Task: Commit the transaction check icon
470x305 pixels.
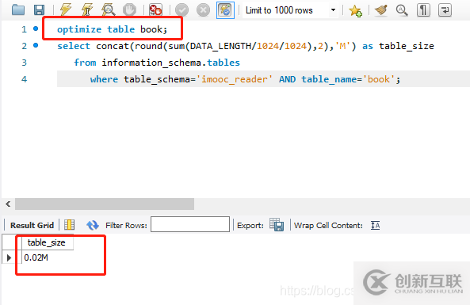Action: click(x=182, y=10)
